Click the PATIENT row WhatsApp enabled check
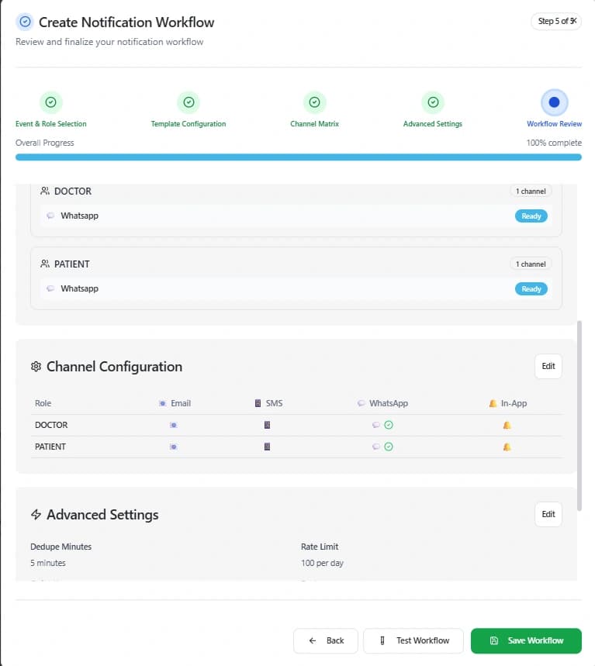Viewport: 595px width, 666px height. pos(389,447)
